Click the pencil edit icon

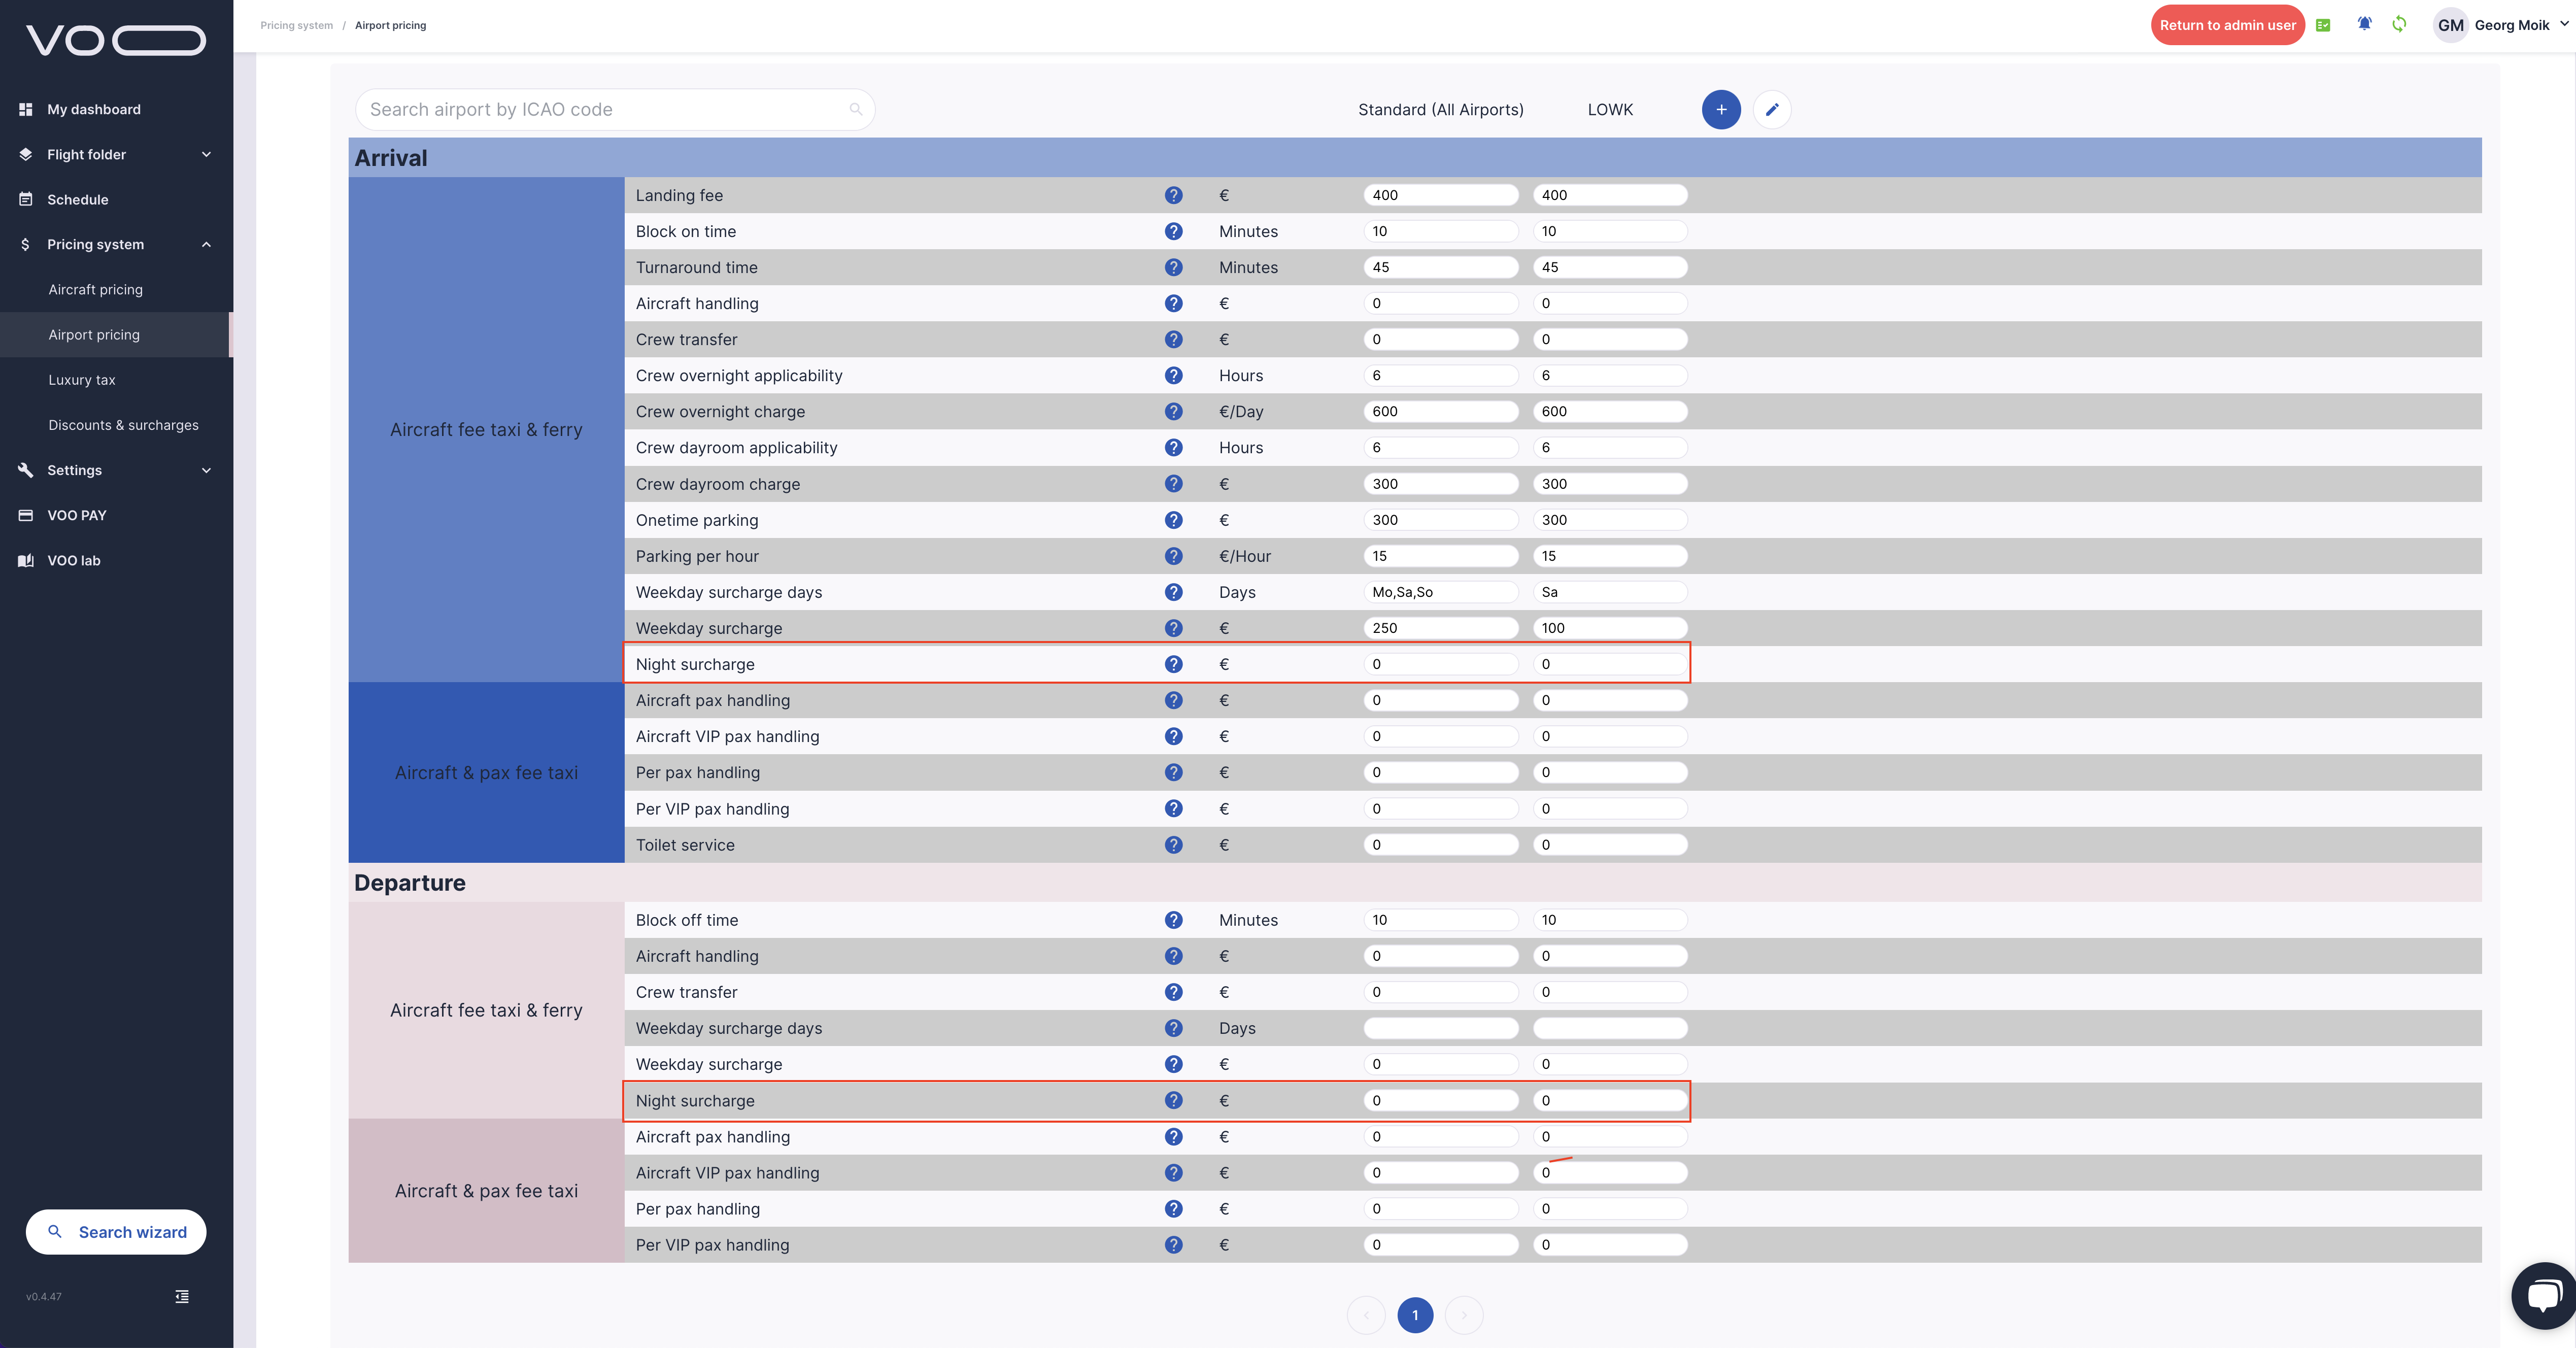pyautogui.click(x=1772, y=109)
